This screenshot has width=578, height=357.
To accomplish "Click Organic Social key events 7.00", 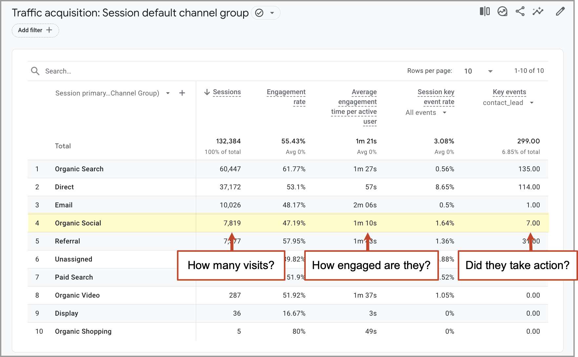I will [x=533, y=223].
